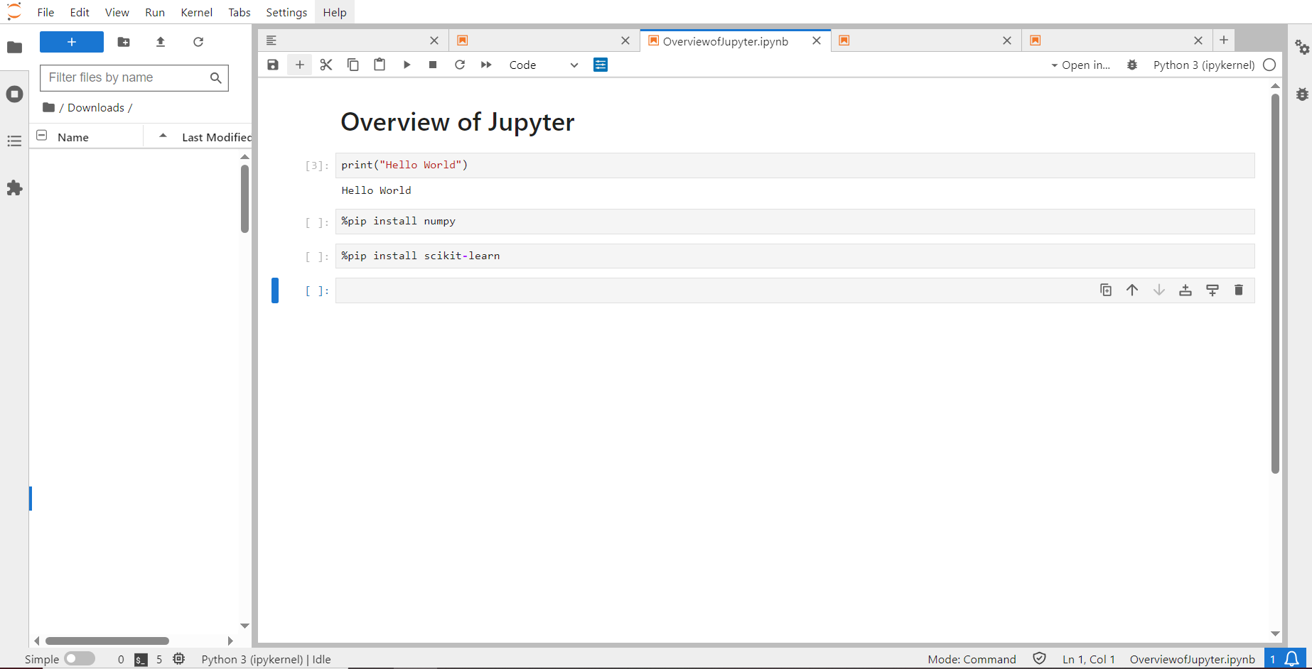Run the selected cell with play icon
Screen dimensions: 1312x669
(x=407, y=65)
